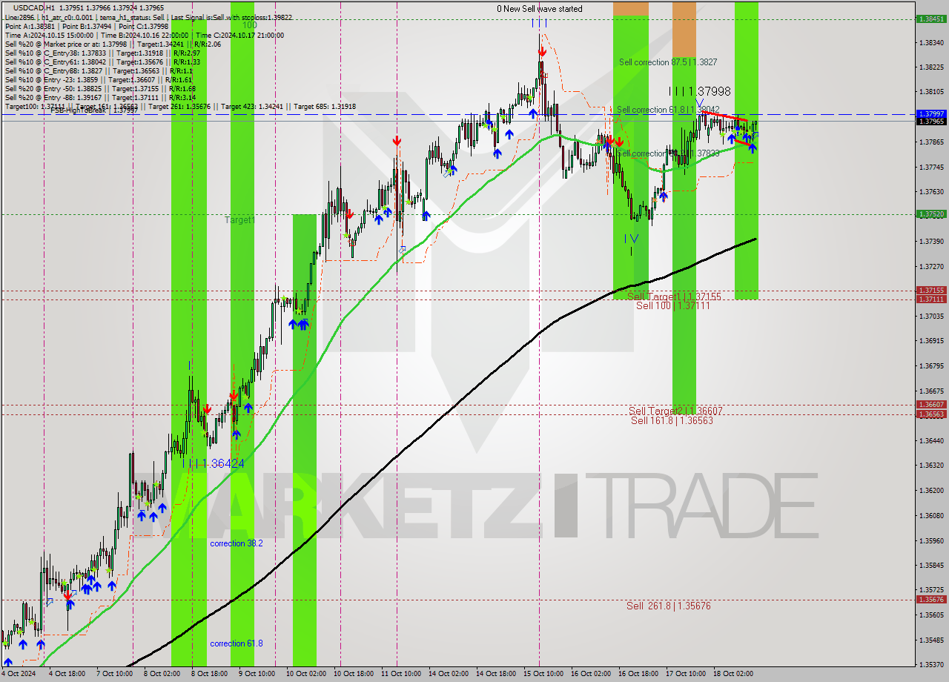Click the 'Target100: 1.37111' targets summary line
Viewport: 949px width, 682px height.
tap(180, 107)
